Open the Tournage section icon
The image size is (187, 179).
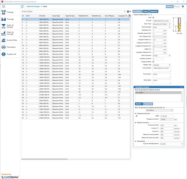[4, 19]
